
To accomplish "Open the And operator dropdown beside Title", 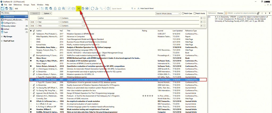I will click(34, 26).
